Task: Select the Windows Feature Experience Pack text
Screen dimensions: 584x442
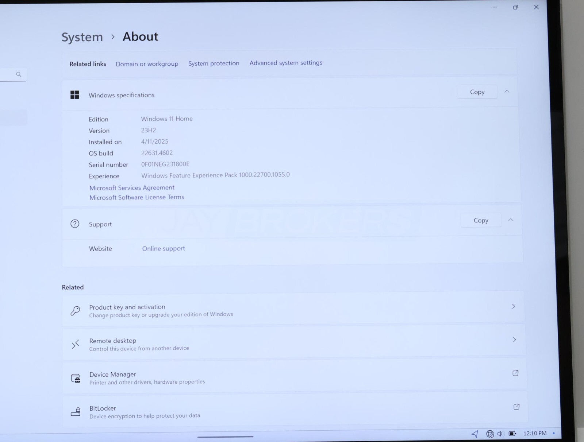Action: click(215, 175)
